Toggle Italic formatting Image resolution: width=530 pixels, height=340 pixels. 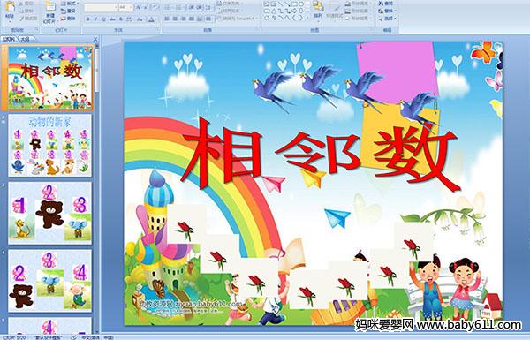pyautogui.click(x=95, y=19)
